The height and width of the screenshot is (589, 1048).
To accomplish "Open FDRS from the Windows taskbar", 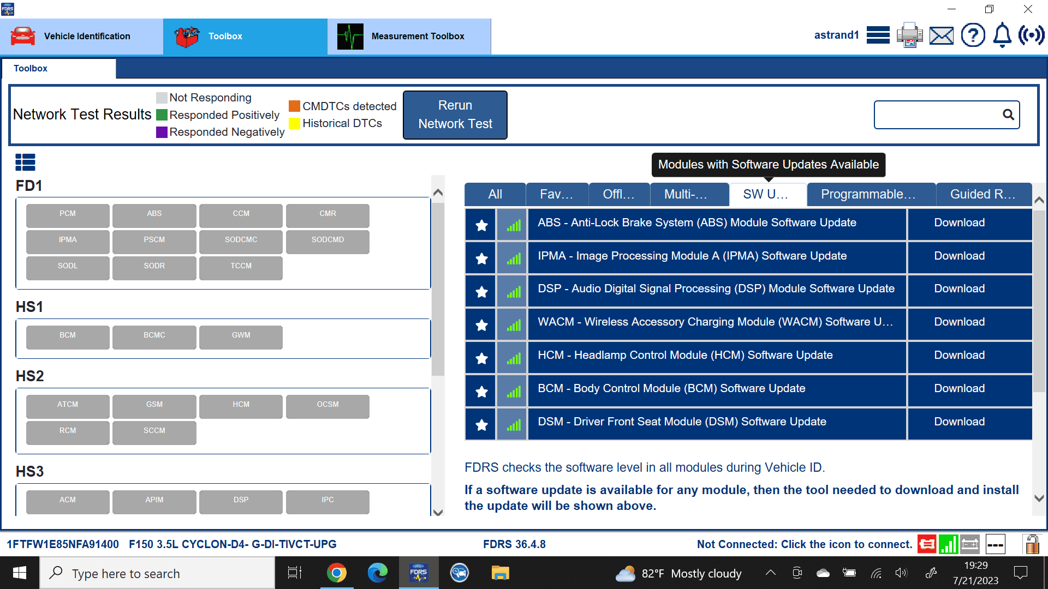I will coord(418,573).
